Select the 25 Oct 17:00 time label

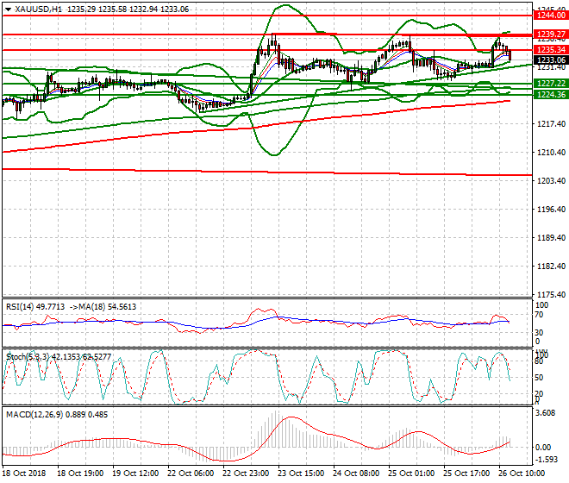466,474
